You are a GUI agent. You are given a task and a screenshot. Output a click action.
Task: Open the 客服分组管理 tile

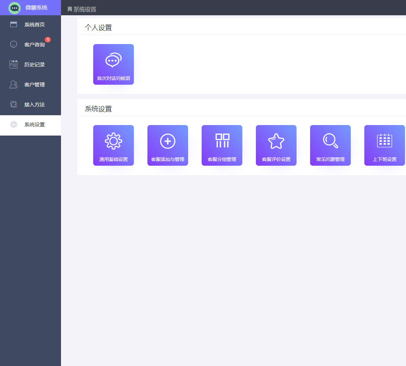coord(222,145)
